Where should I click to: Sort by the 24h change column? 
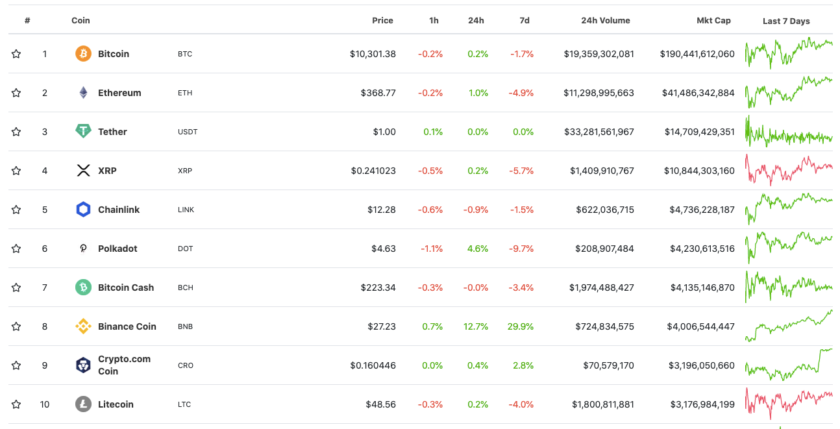(x=476, y=20)
